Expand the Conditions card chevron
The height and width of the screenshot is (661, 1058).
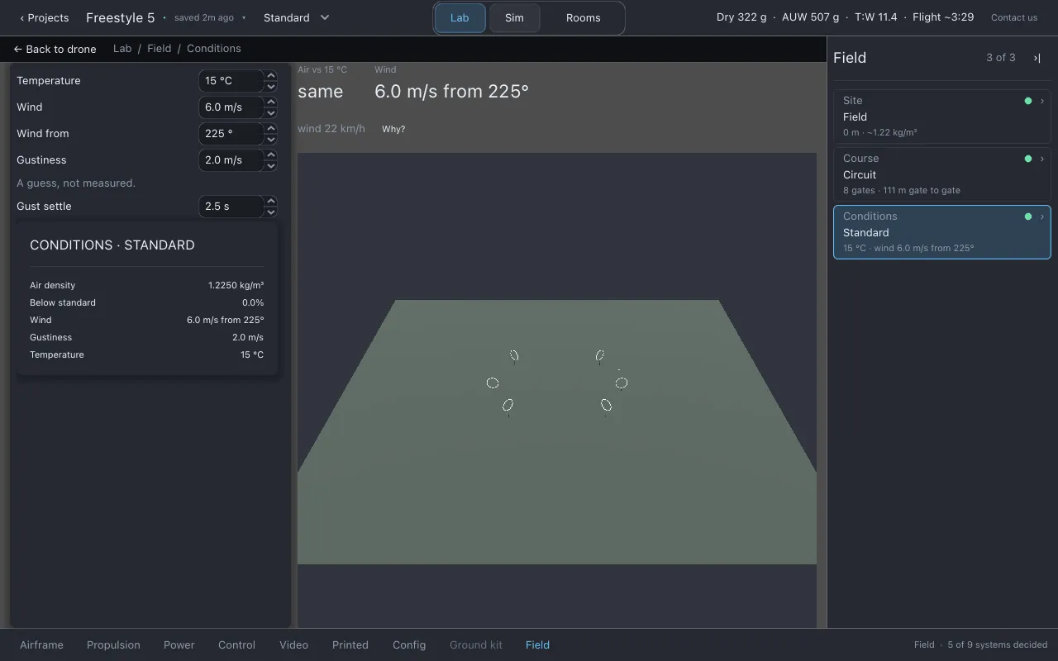pyautogui.click(x=1041, y=216)
